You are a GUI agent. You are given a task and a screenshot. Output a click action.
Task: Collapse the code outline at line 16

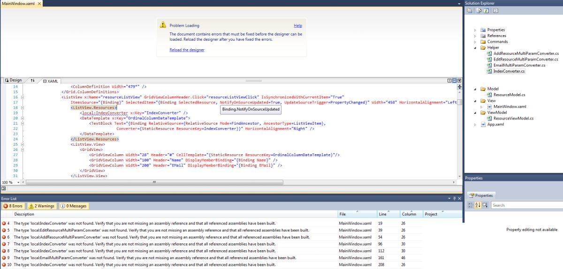tap(22, 97)
